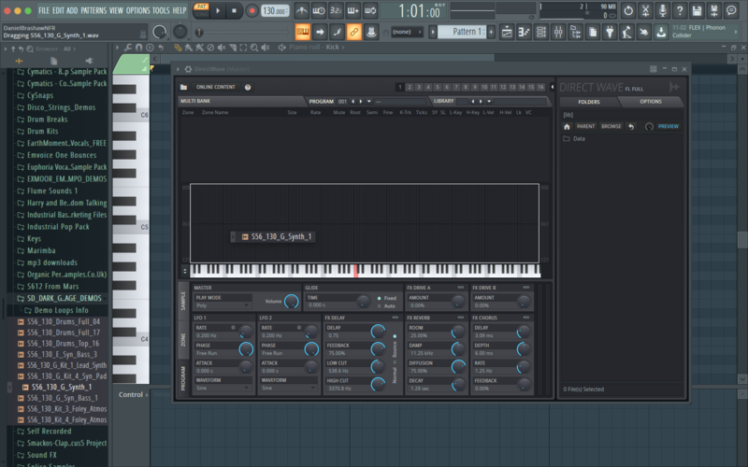Image resolution: width=748 pixels, height=467 pixels.
Task: Open the TOOLS menu
Action: coord(161,10)
